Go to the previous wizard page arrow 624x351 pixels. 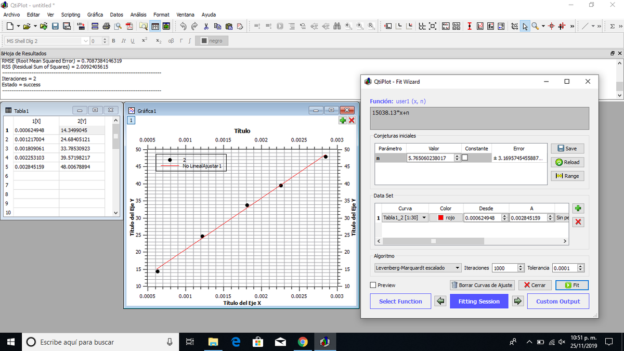click(441, 301)
